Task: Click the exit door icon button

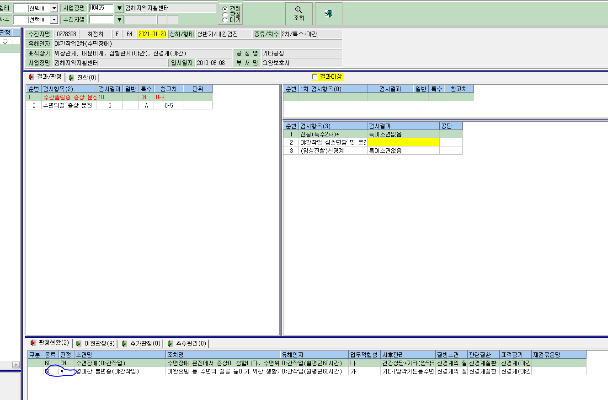Action: [x=328, y=14]
